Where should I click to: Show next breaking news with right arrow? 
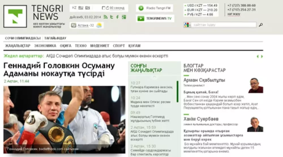pyautogui.click(x=262, y=56)
